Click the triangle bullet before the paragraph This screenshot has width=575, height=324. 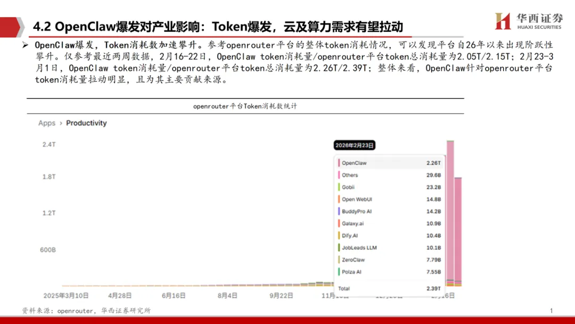[25, 45]
